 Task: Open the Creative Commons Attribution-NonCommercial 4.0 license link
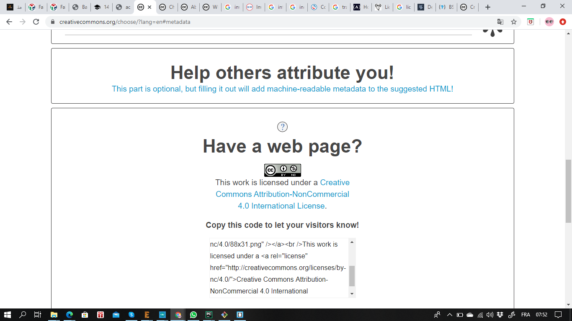[283, 194]
